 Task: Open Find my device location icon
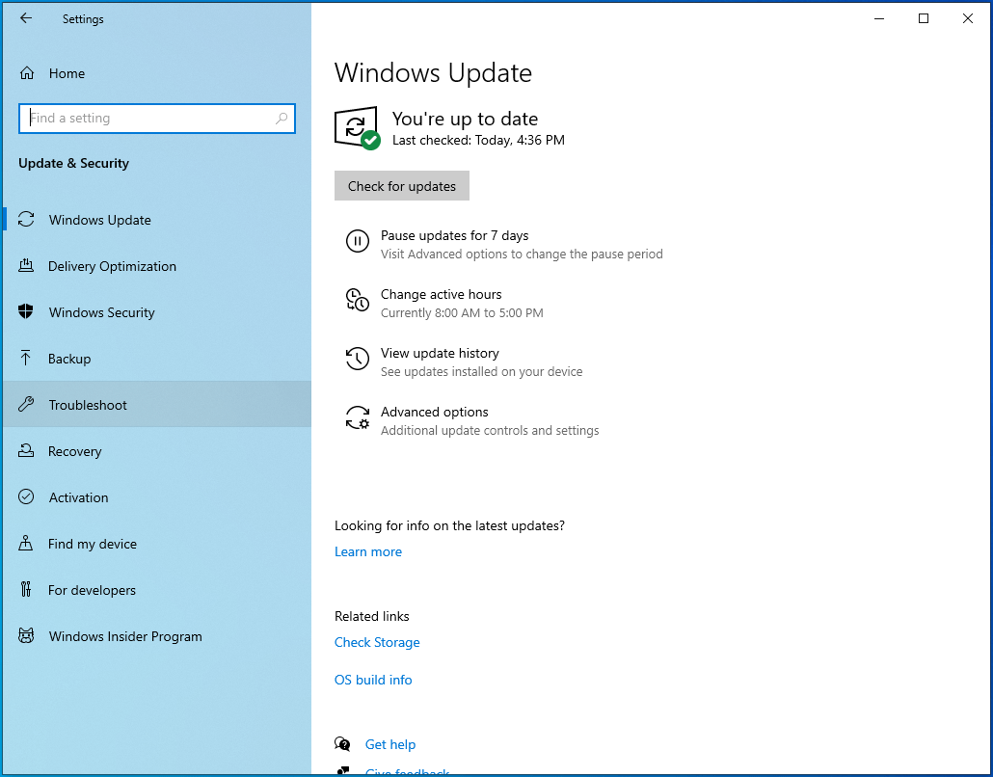28,544
